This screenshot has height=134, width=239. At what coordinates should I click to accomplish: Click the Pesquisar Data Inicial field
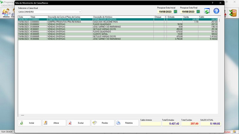coord(165,12)
